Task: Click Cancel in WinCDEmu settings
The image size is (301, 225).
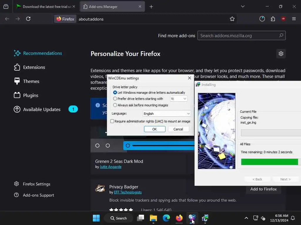Action: pos(178,129)
